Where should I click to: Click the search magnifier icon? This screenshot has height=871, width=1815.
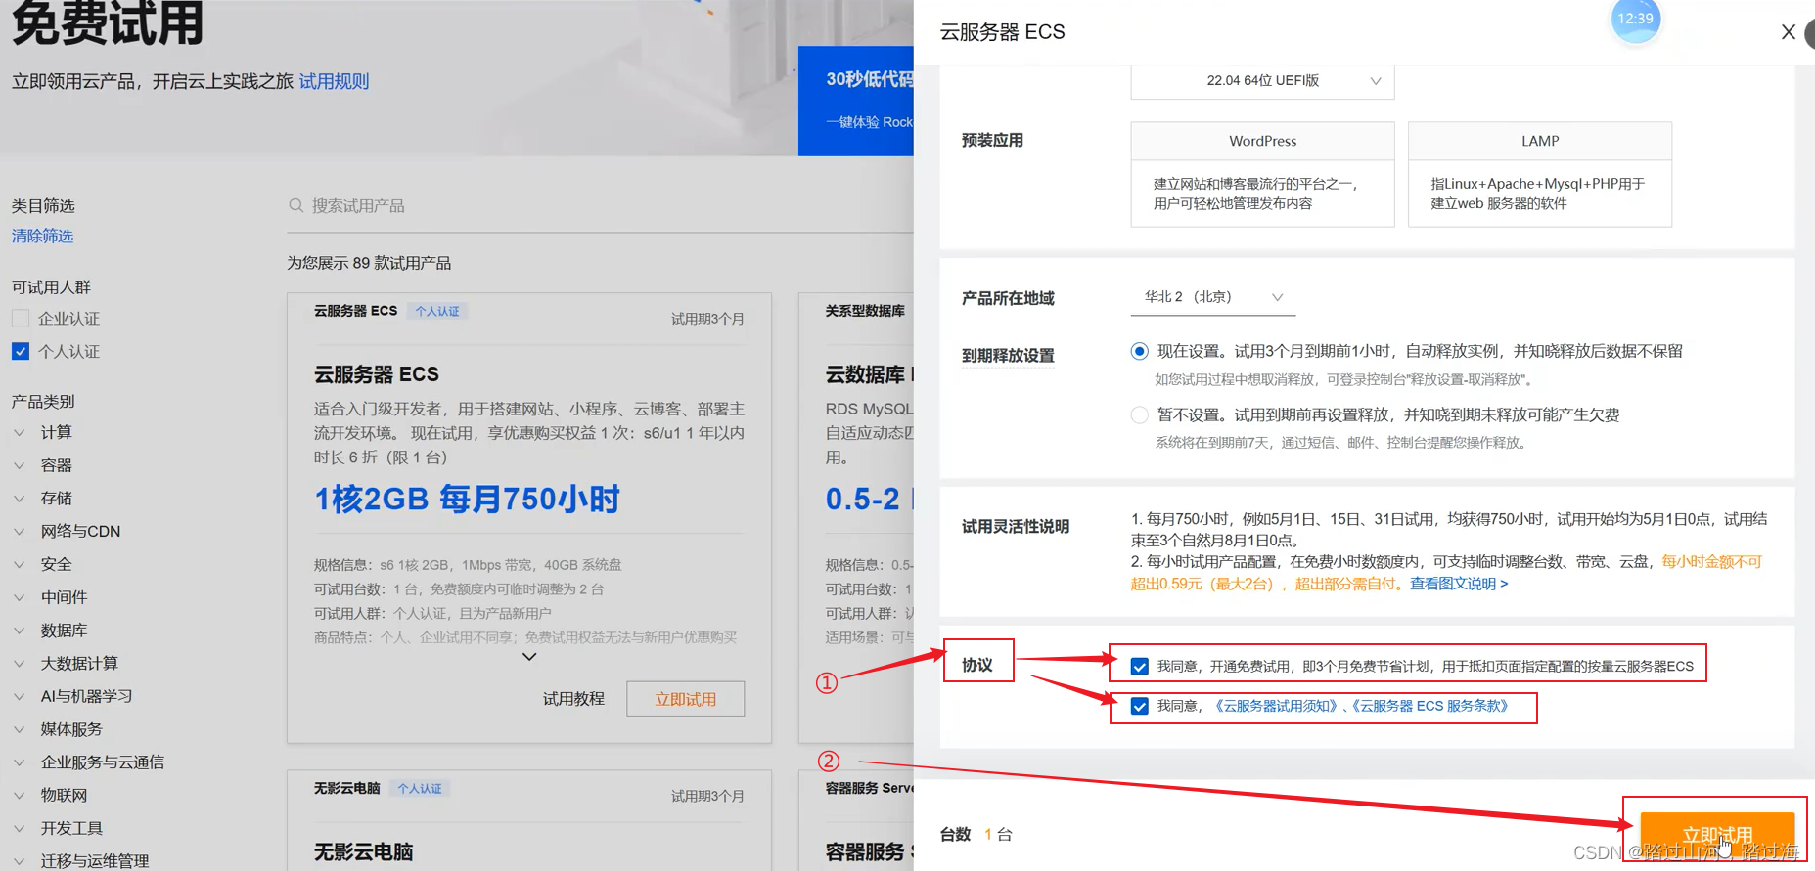[295, 205]
